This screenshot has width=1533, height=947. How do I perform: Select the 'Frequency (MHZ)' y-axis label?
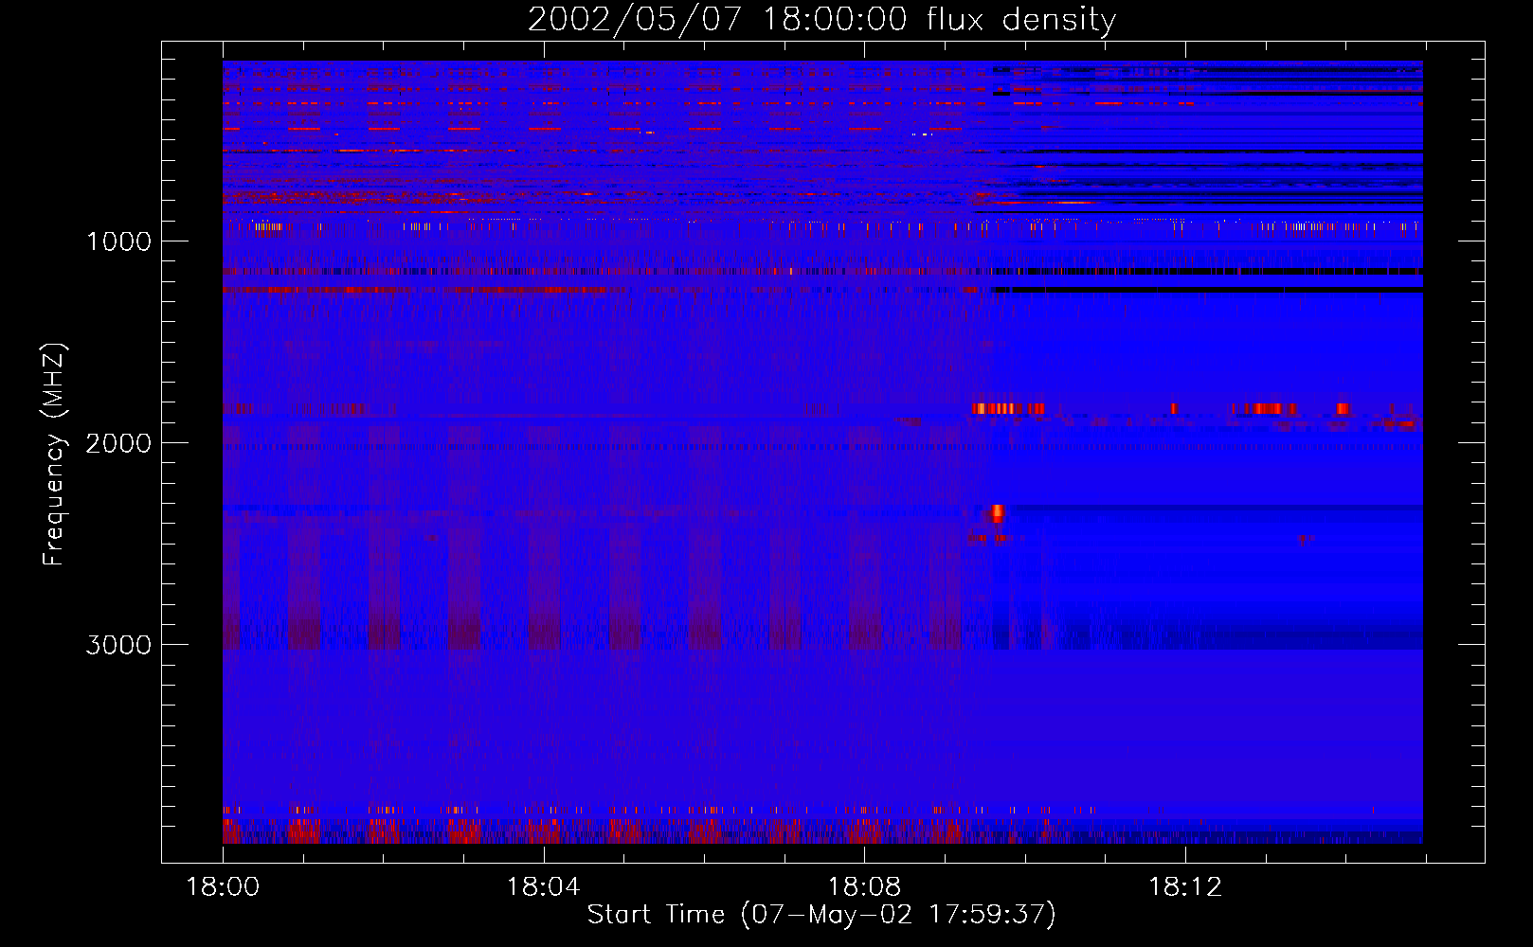tap(54, 455)
